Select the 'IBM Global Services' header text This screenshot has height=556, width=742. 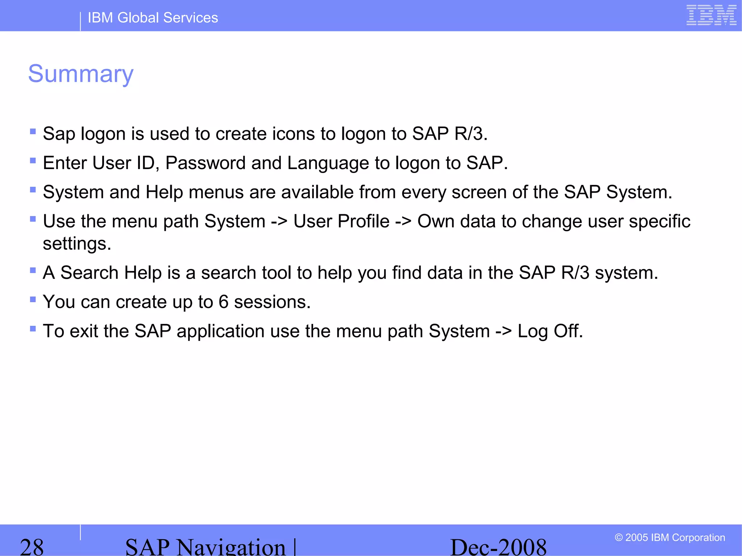153,18
